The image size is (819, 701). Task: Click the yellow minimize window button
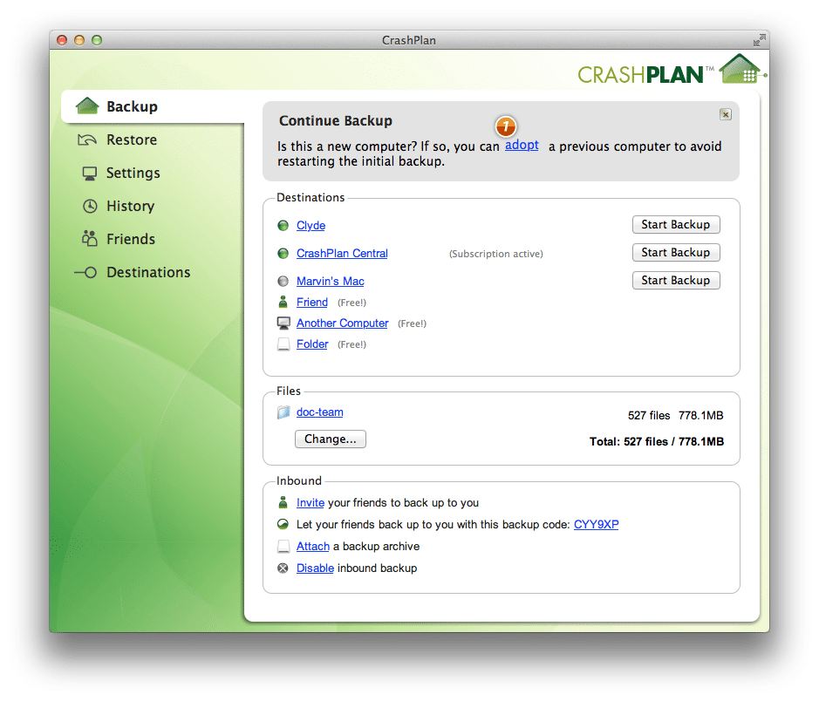coord(79,40)
